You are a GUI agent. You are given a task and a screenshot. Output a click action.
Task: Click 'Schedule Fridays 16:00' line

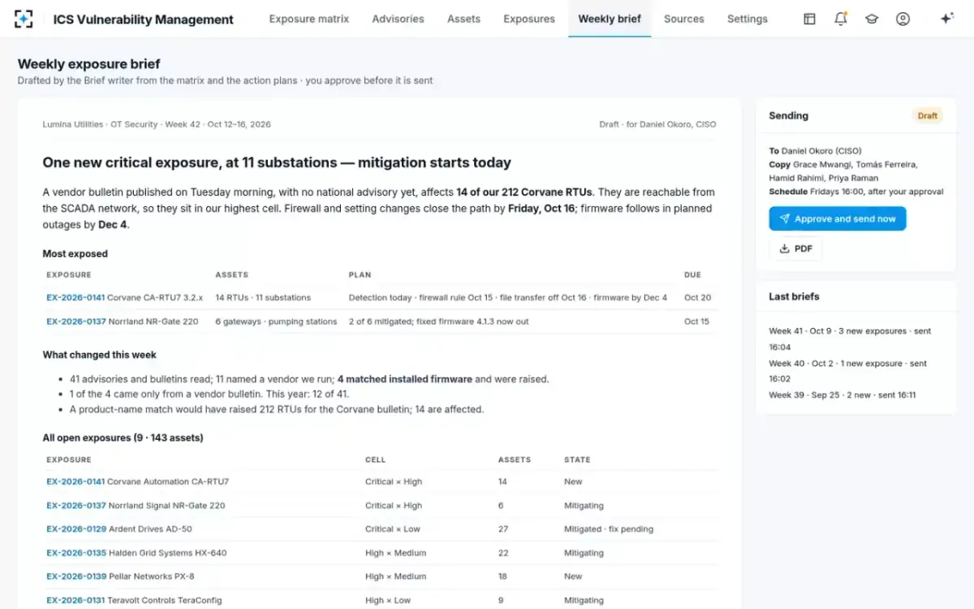pyautogui.click(x=856, y=192)
